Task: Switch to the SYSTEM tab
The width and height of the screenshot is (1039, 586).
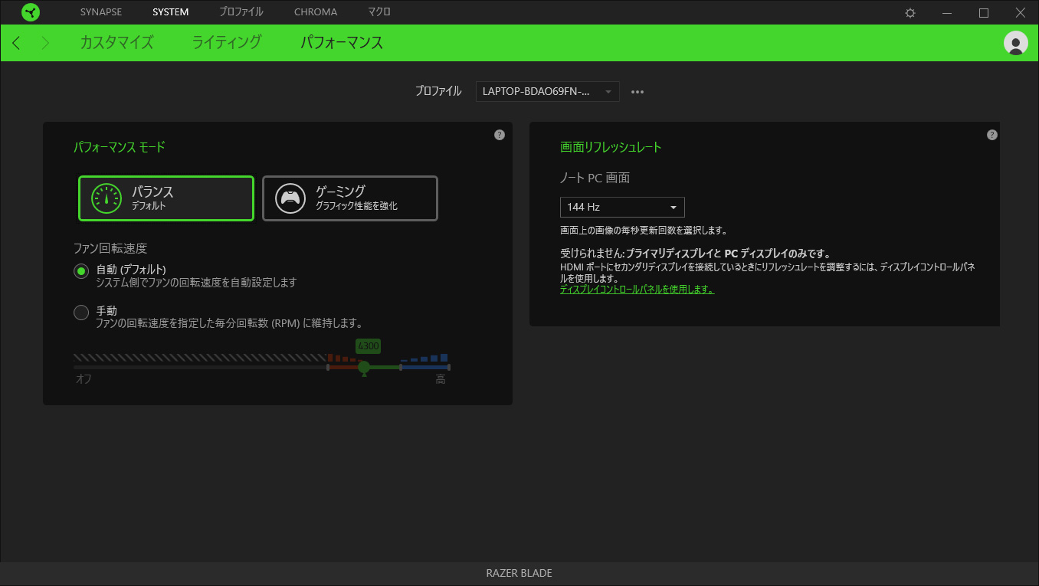Action: [171, 12]
